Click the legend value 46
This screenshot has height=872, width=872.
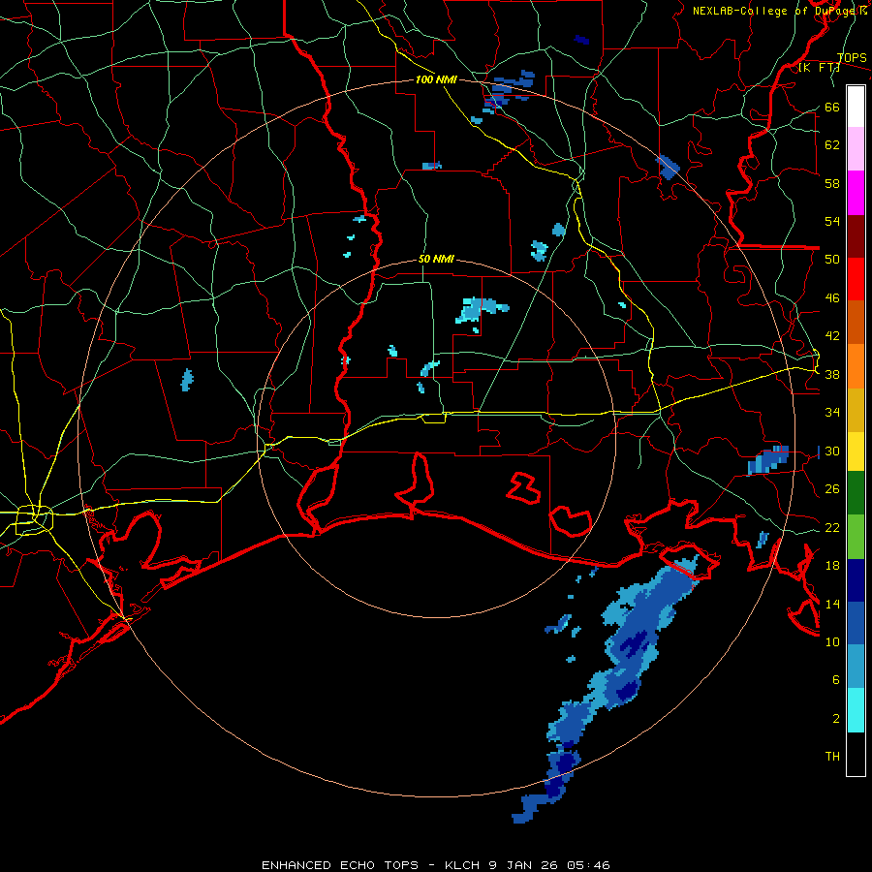click(832, 298)
